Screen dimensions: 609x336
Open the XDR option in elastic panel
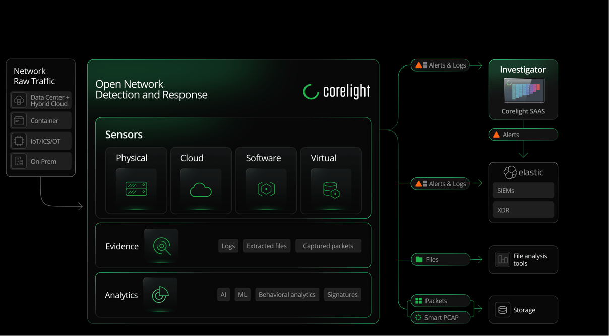pyautogui.click(x=523, y=210)
